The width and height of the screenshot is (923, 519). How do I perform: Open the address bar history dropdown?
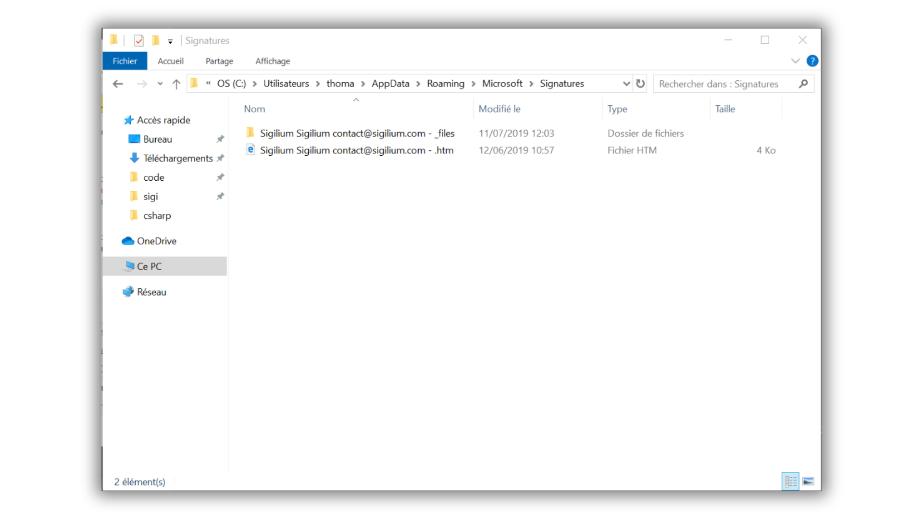(626, 84)
